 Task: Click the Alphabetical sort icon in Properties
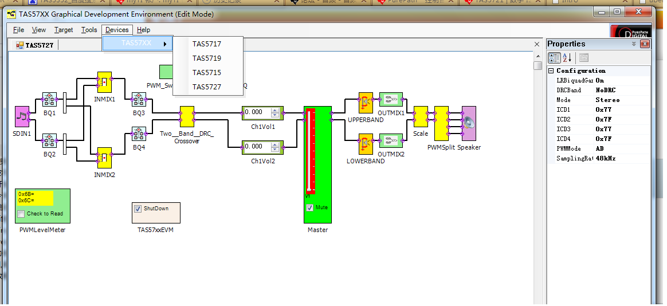[x=567, y=57]
